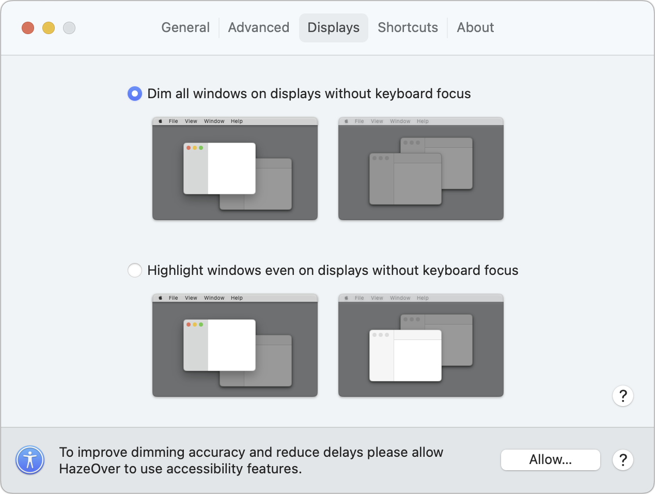This screenshot has height=494, width=655.
Task: Switch to the General tab
Action: pos(185,27)
